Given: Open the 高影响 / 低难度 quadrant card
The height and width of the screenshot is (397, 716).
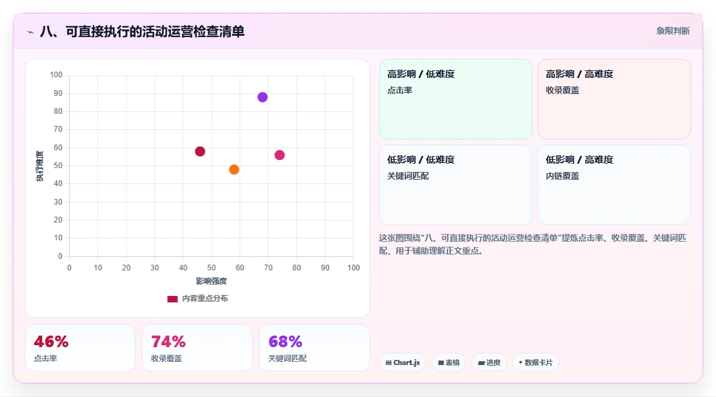Looking at the screenshot, I should (456, 99).
